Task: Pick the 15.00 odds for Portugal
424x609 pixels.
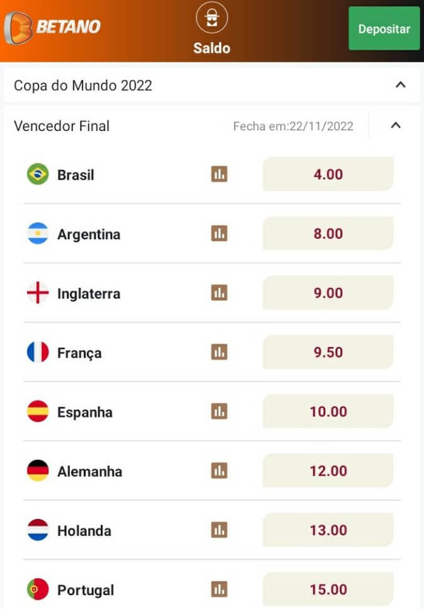Action: click(x=328, y=589)
